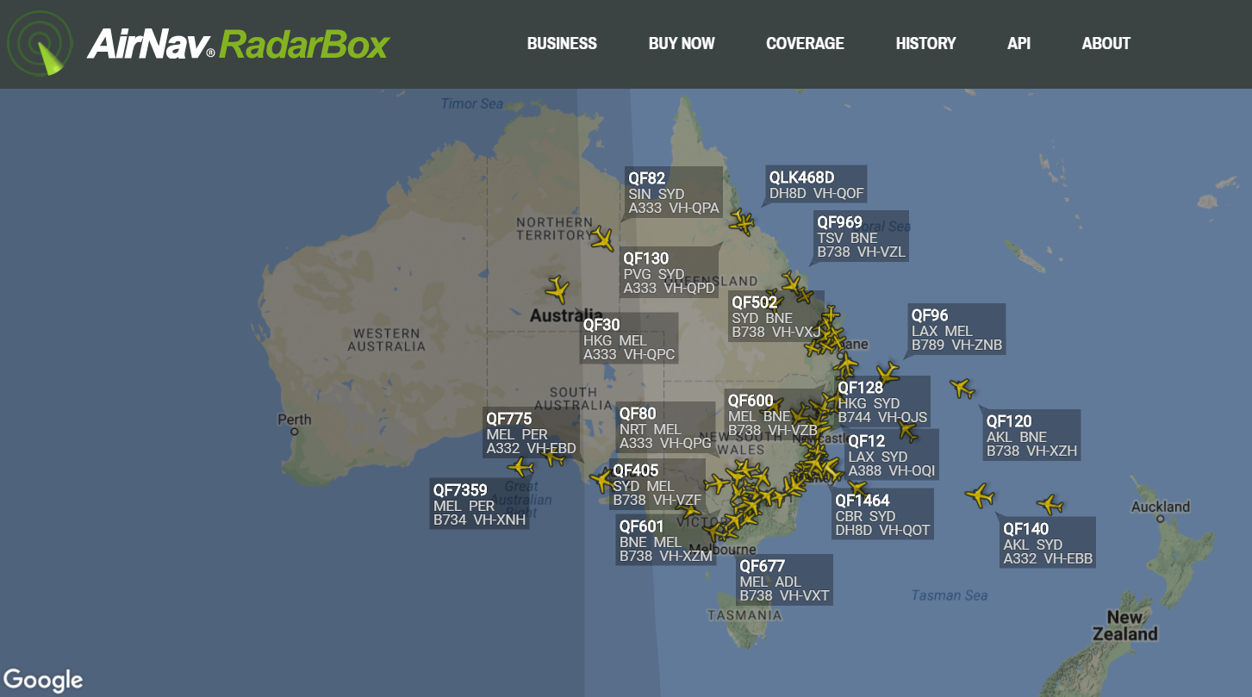This screenshot has width=1252, height=697.
Task: Open the BUSINESS menu item
Action: (562, 43)
